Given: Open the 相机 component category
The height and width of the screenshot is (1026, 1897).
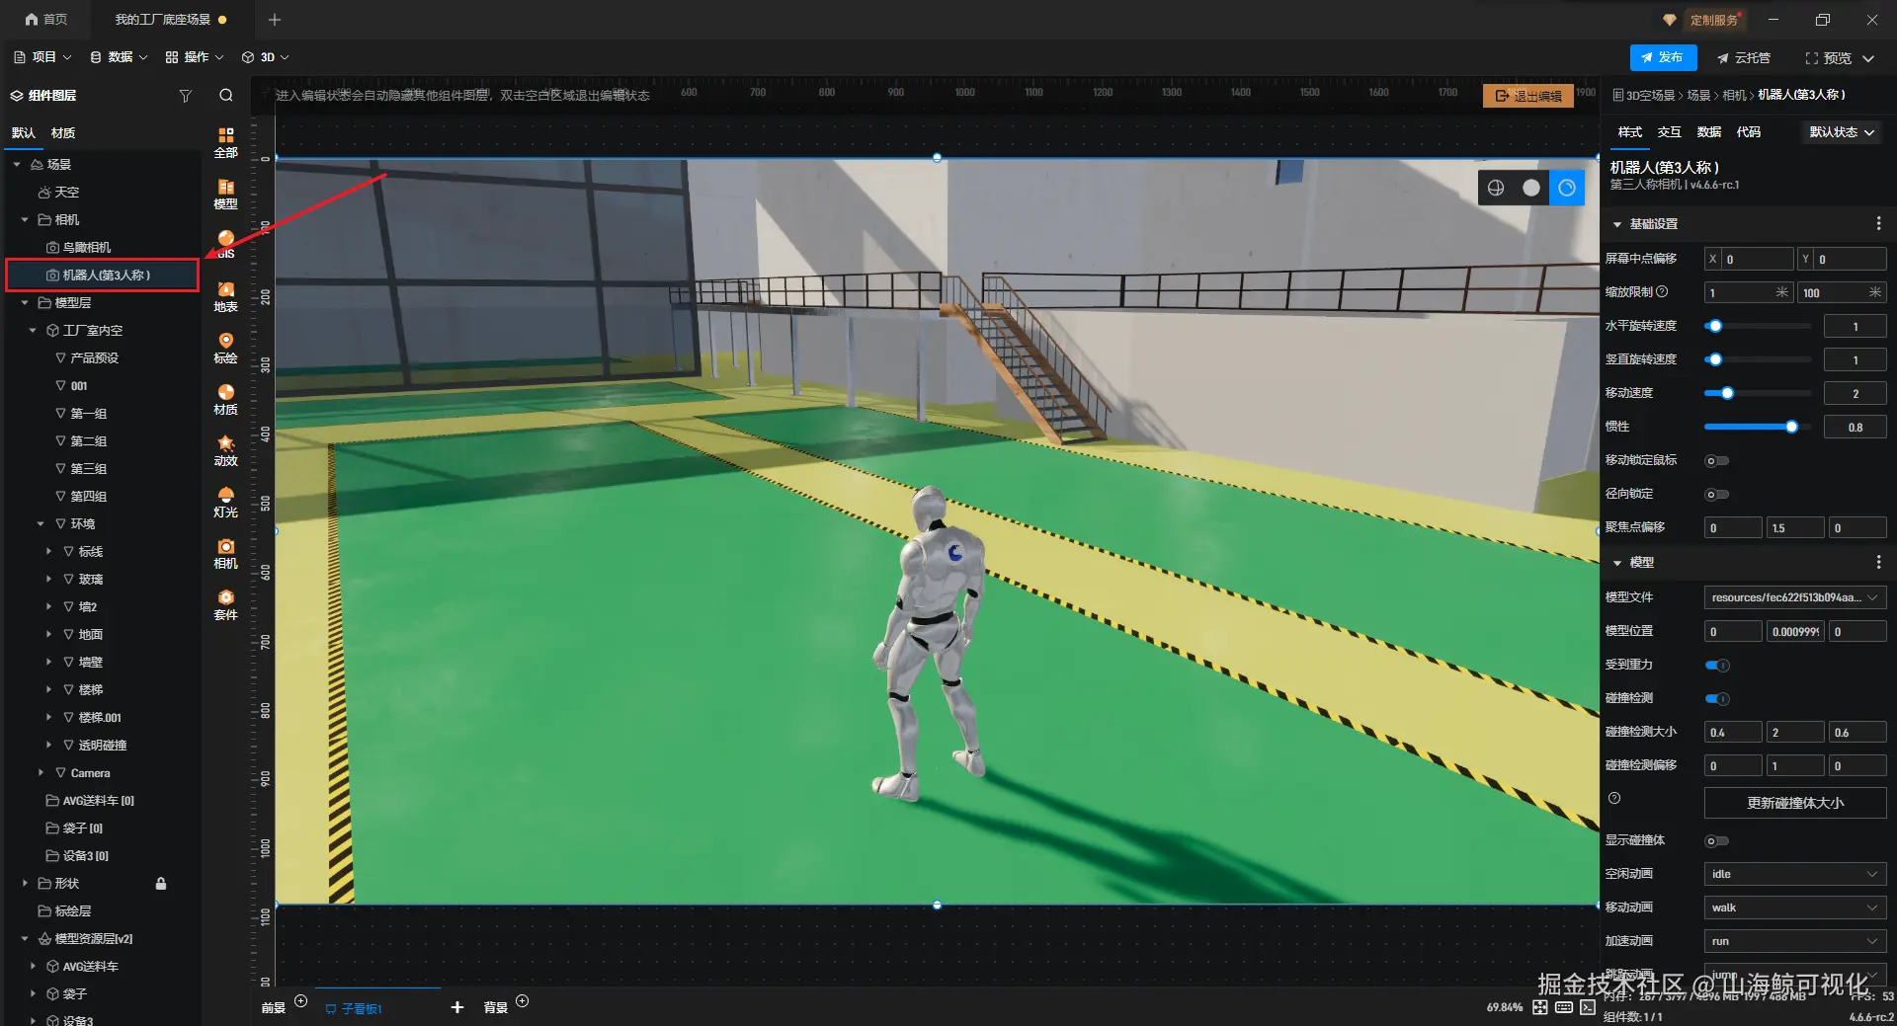Looking at the screenshot, I should point(226,553).
